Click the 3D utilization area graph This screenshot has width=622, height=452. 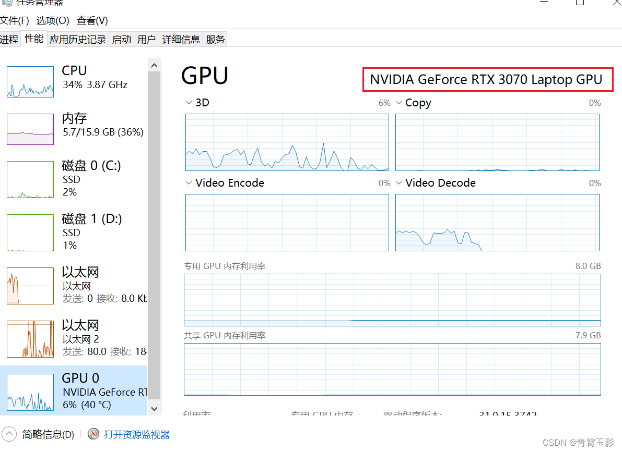[287, 142]
